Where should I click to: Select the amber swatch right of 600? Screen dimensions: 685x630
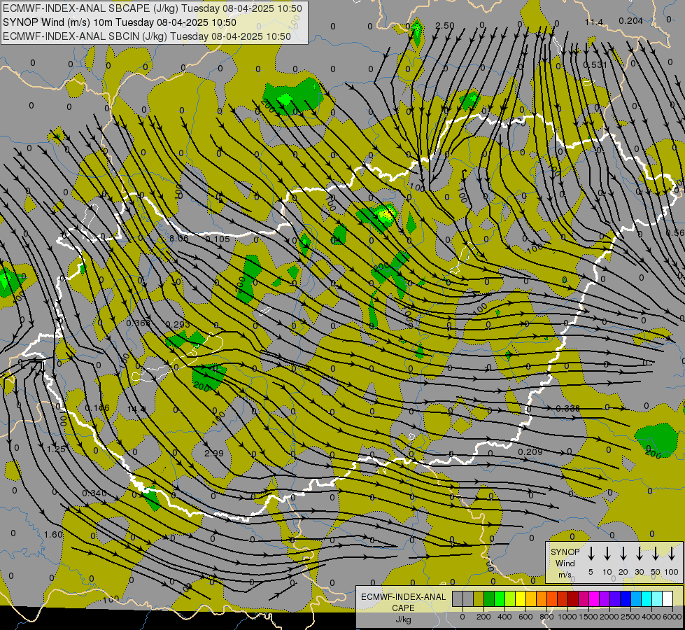click(531, 598)
